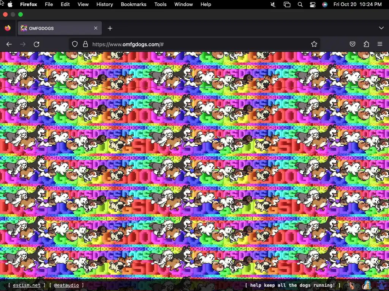View site security lock info
The image size is (389, 291).
85,44
